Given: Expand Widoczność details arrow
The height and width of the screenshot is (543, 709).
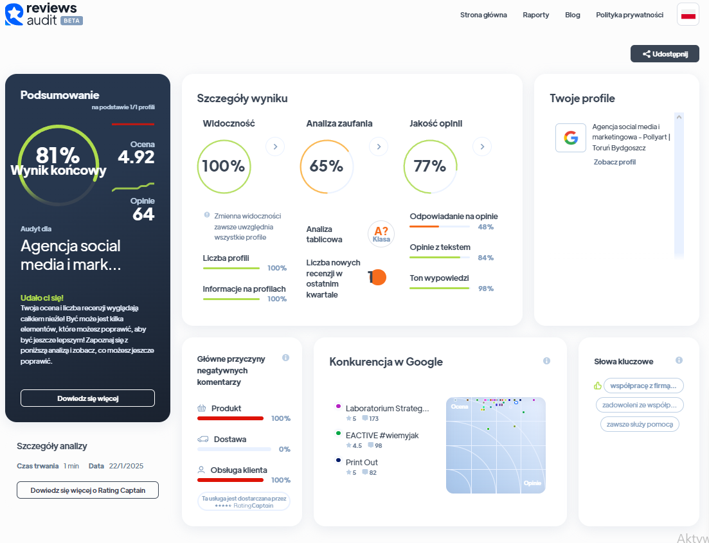Looking at the screenshot, I should [x=275, y=147].
